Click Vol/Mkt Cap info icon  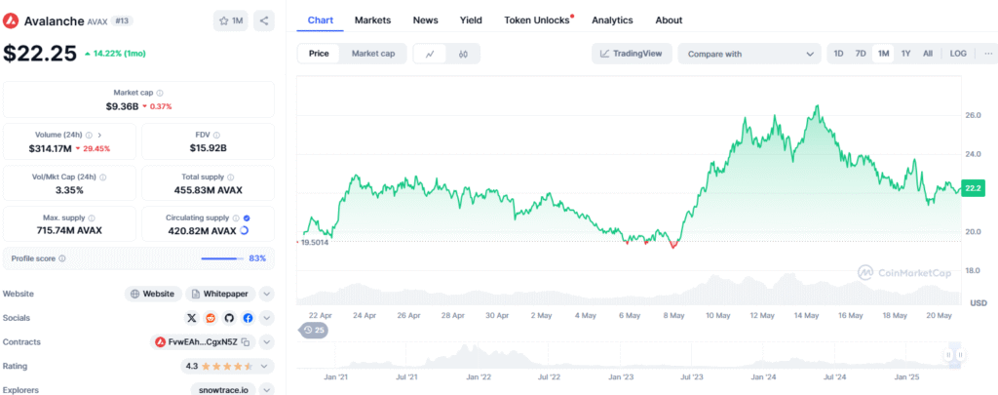[103, 178]
